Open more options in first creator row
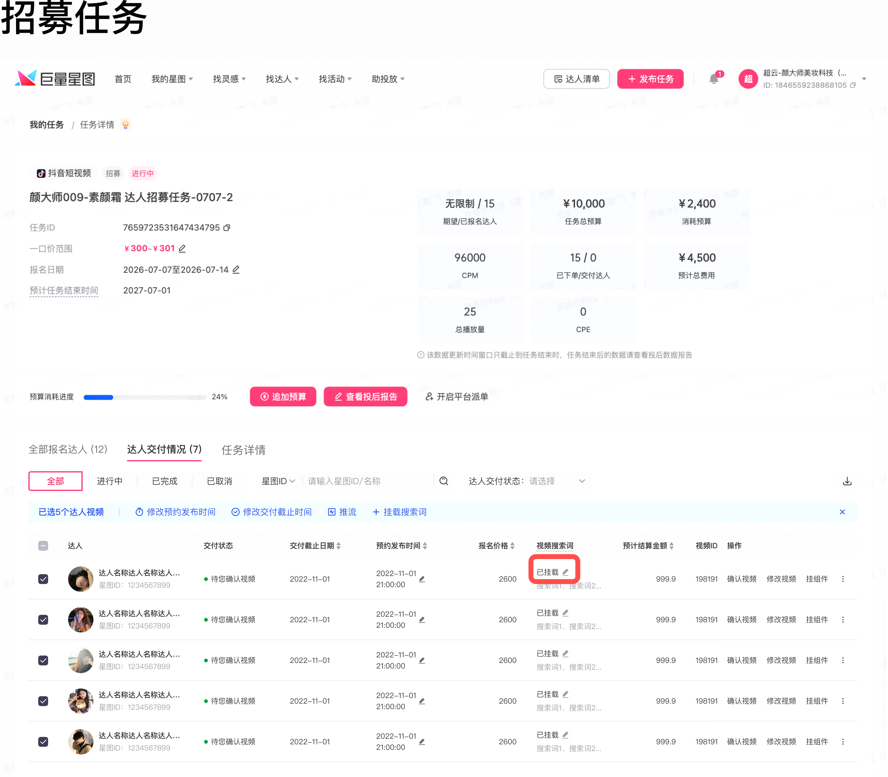Image resolution: width=888 pixels, height=777 pixels. [843, 579]
